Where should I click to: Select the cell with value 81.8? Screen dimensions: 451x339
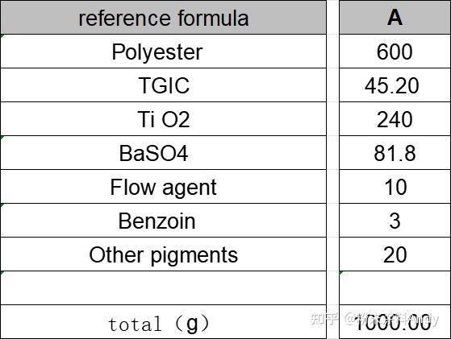click(x=395, y=153)
